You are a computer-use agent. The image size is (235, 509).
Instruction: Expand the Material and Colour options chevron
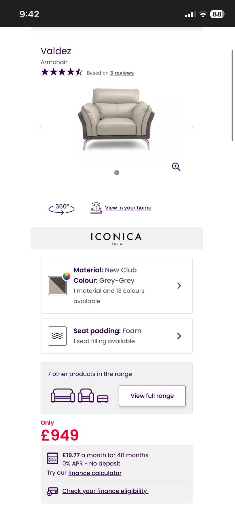pyautogui.click(x=179, y=286)
